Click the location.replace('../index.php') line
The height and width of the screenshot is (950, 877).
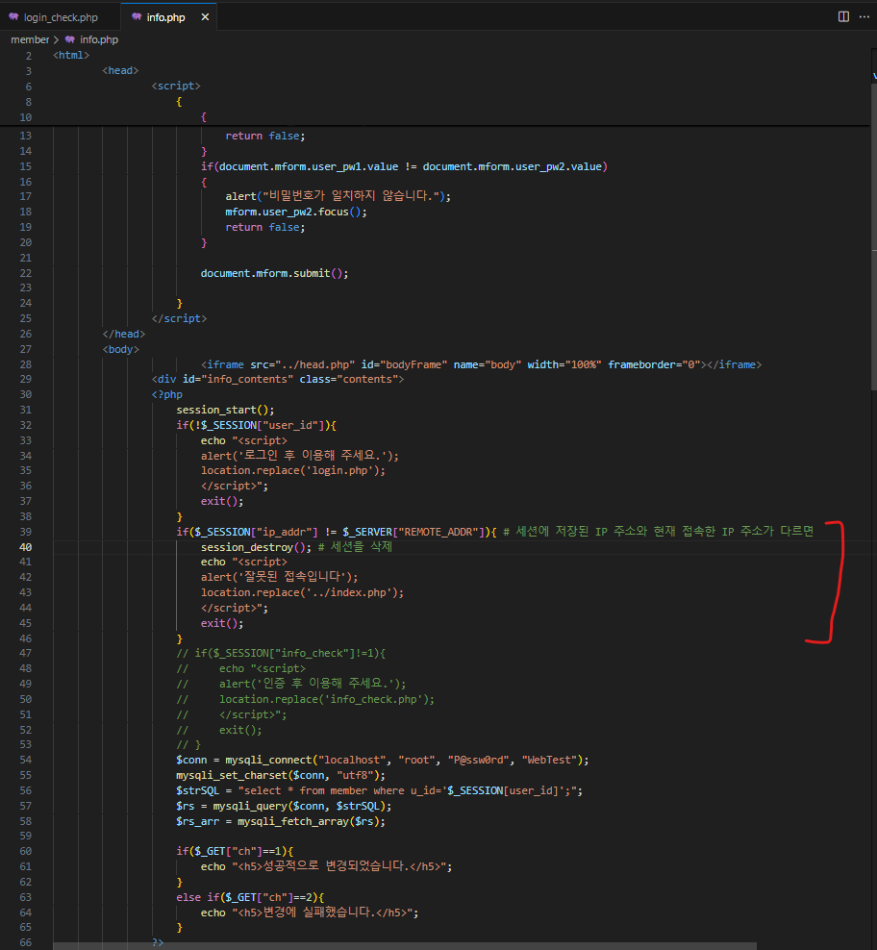302,592
